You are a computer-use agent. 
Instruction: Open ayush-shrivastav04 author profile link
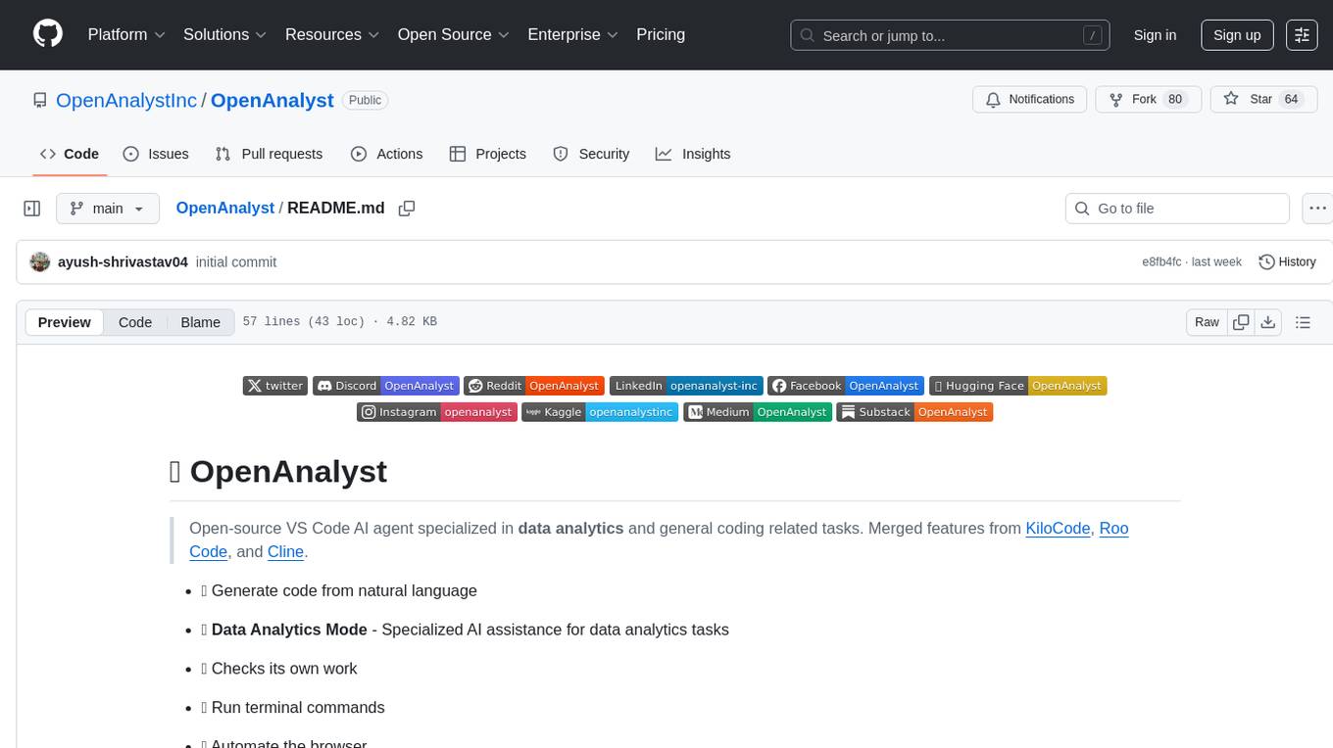pos(123,261)
